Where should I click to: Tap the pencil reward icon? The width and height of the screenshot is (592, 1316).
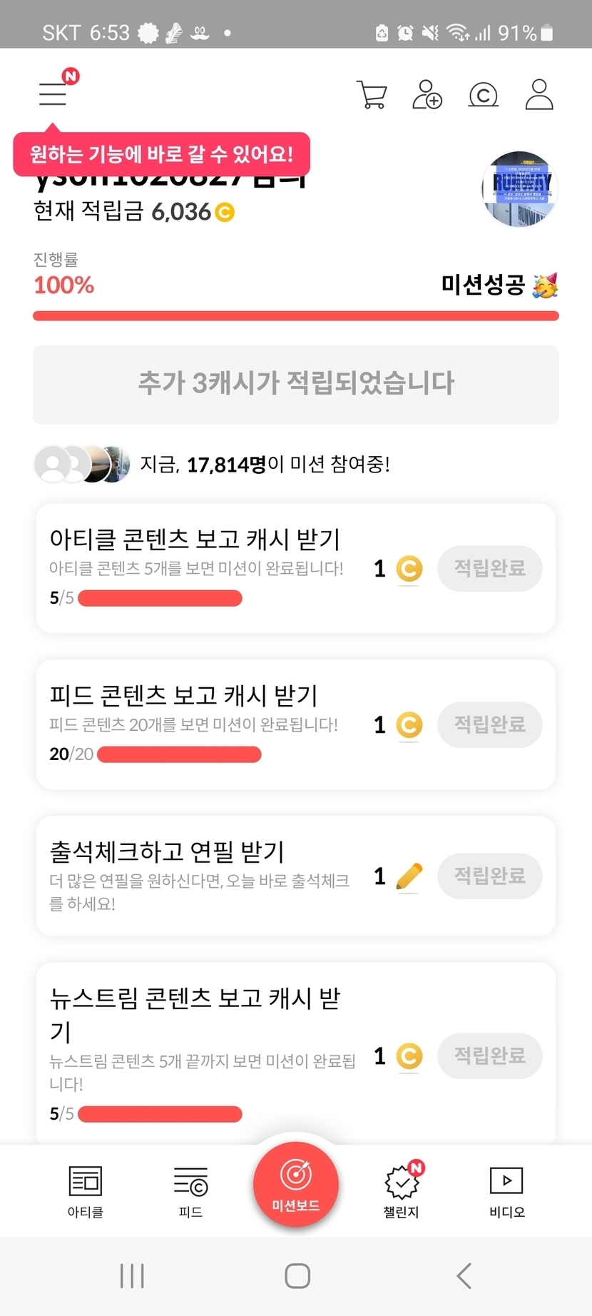409,876
